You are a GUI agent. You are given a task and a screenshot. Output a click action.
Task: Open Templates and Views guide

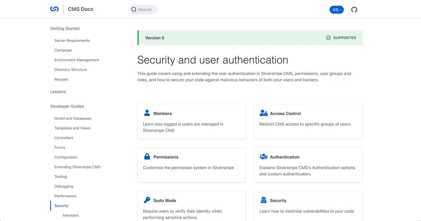point(72,128)
